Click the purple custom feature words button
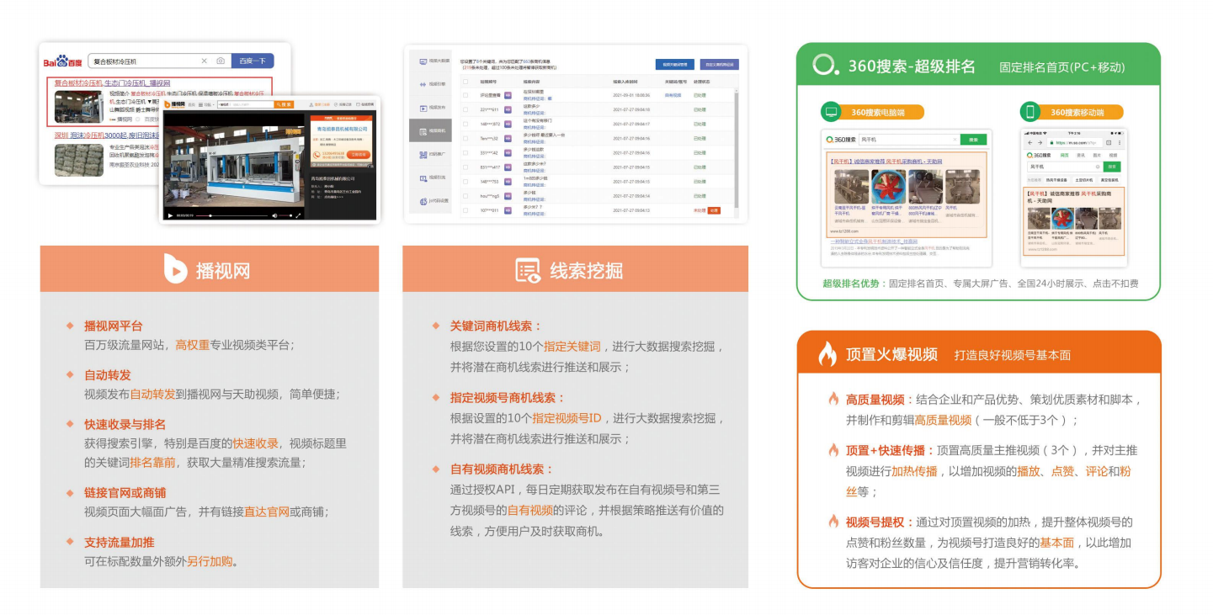Viewport: 1213px width, 615px height. (x=720, y=65)
